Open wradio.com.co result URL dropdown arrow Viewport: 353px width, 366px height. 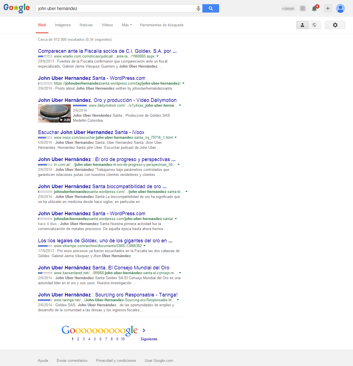click(x=157, y=56)
